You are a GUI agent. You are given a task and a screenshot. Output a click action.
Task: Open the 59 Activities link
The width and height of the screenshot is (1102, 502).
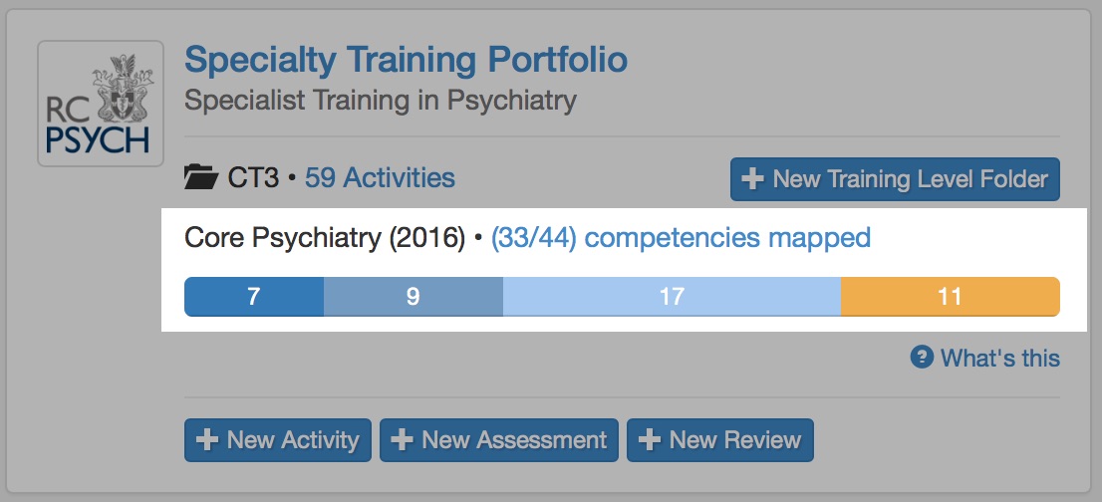[380, 178]
